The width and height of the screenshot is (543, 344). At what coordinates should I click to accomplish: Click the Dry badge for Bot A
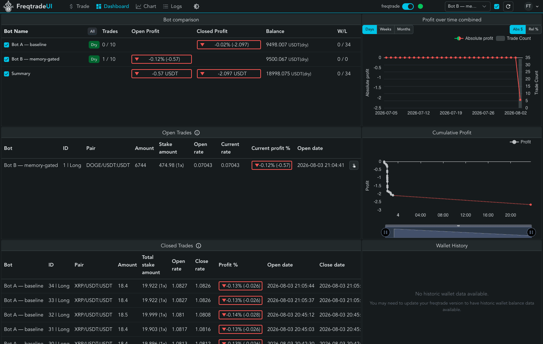coord(94,45)
